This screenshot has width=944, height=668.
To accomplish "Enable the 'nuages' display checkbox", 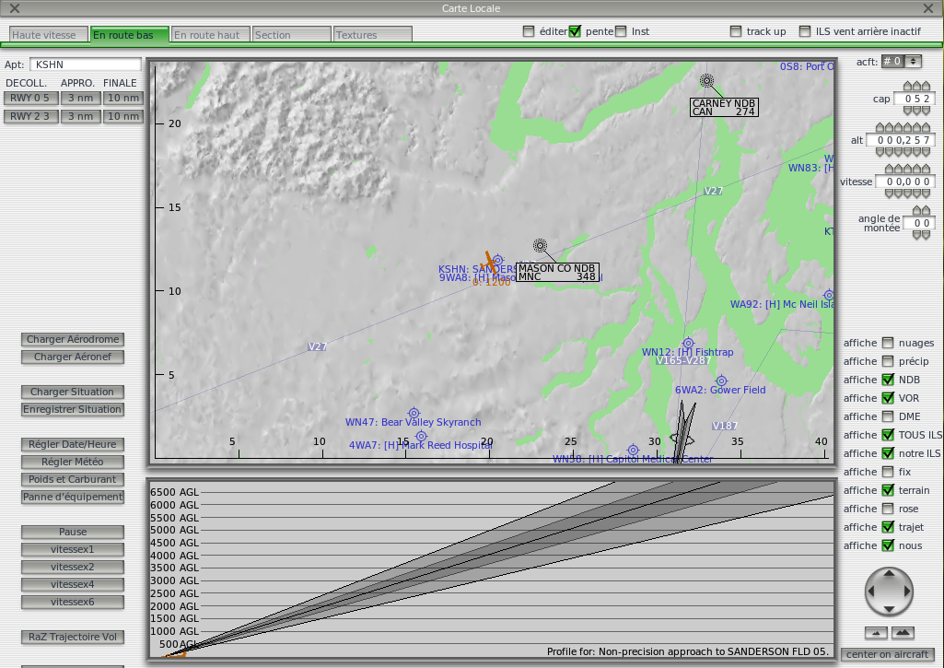I will click(888, 343).
